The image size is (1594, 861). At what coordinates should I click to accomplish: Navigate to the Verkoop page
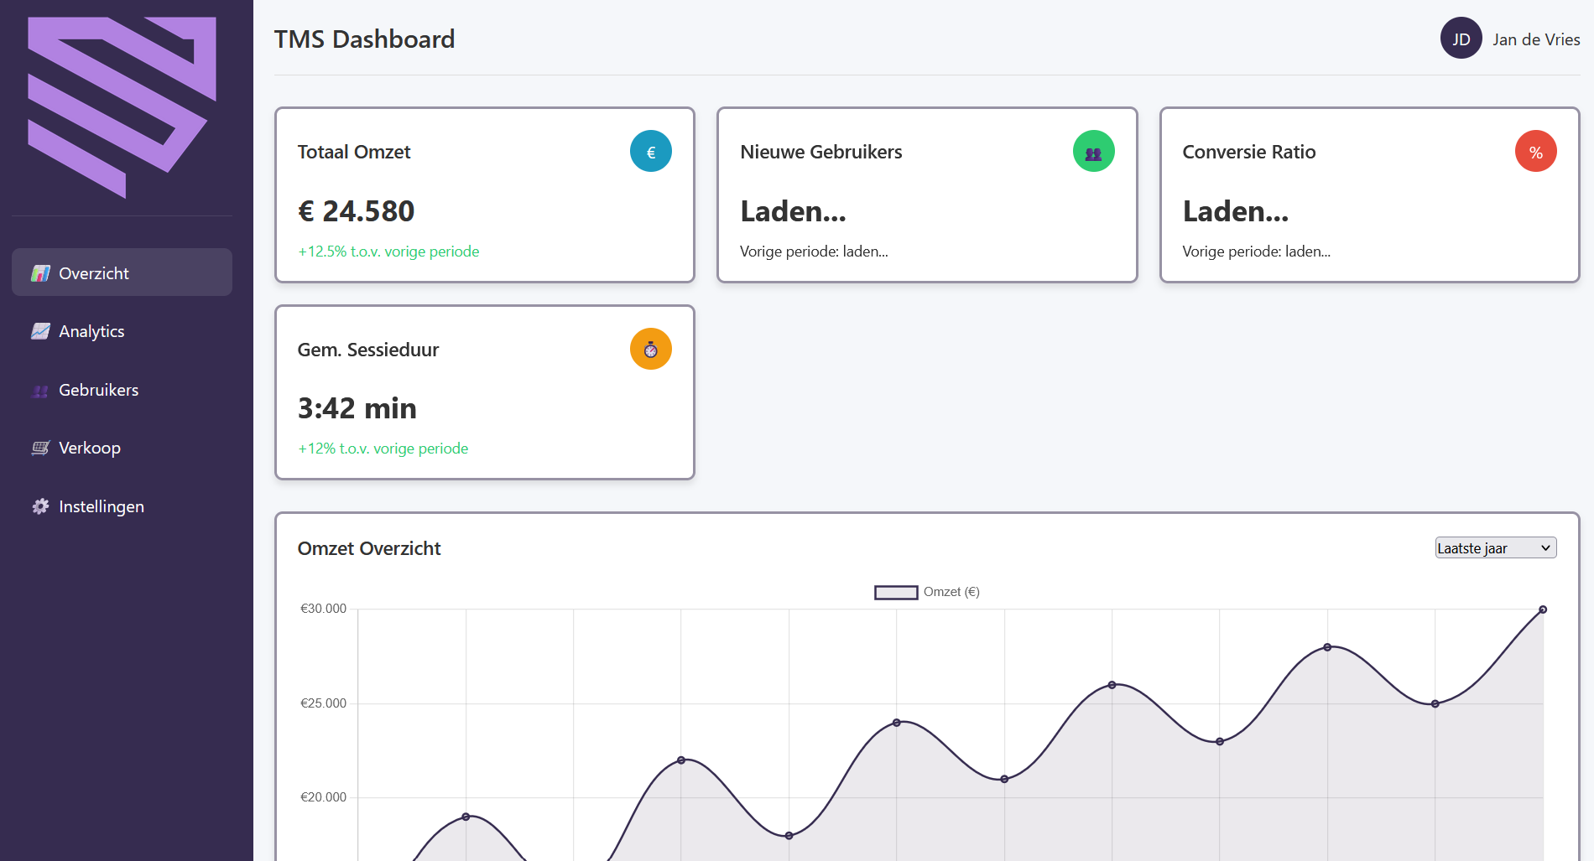click(89, 448)
